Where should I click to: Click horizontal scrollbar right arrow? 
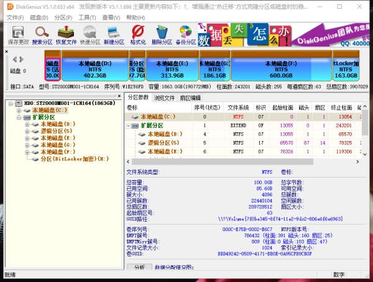[357, 161]
